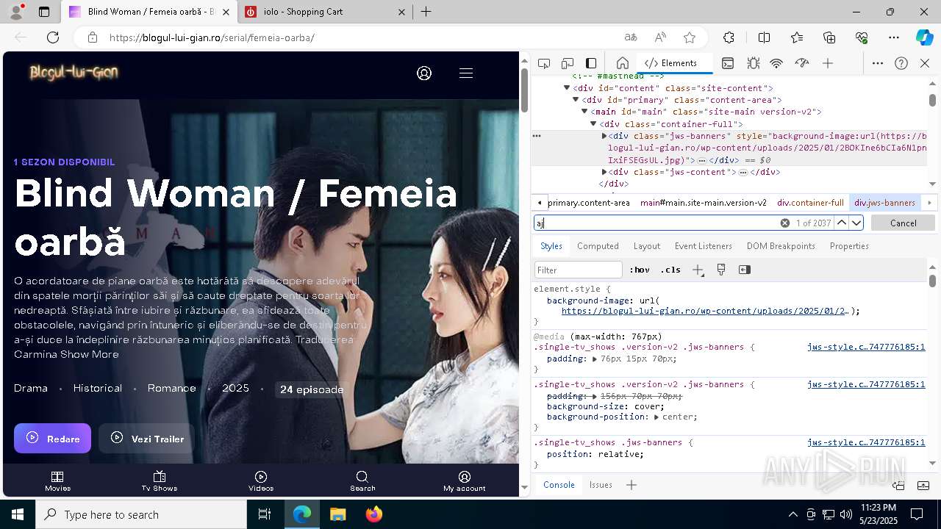Viewport: 941px width, 529px height.
Task: Open the Sources bug icon tool
Action: (x=753, y=63)
